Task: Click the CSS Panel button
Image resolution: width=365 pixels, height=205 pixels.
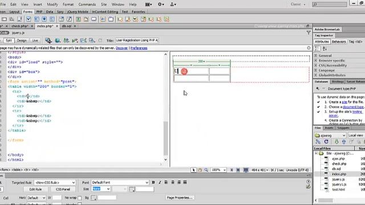Action: click(63, 189)
